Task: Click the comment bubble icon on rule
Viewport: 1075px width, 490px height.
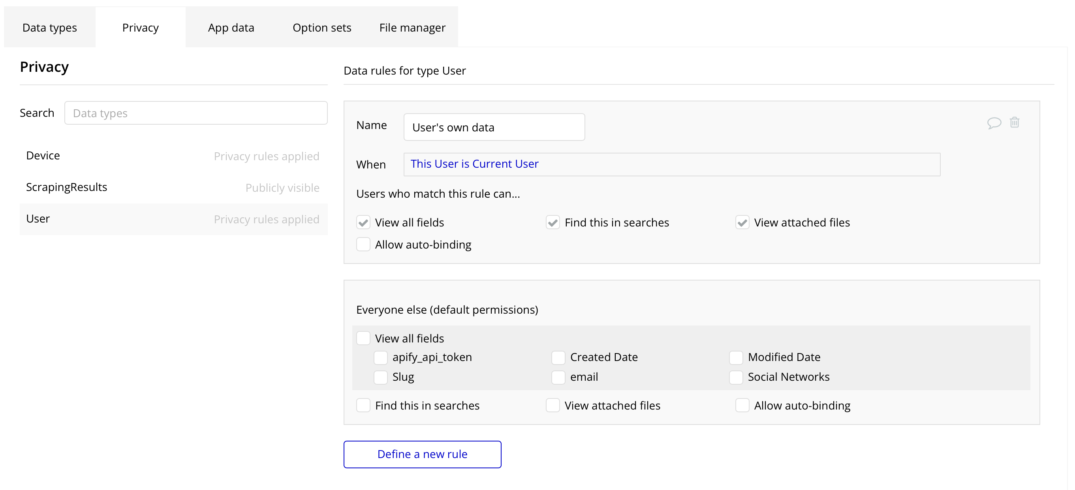Action: pyautogui.click(x=994, y=123)
